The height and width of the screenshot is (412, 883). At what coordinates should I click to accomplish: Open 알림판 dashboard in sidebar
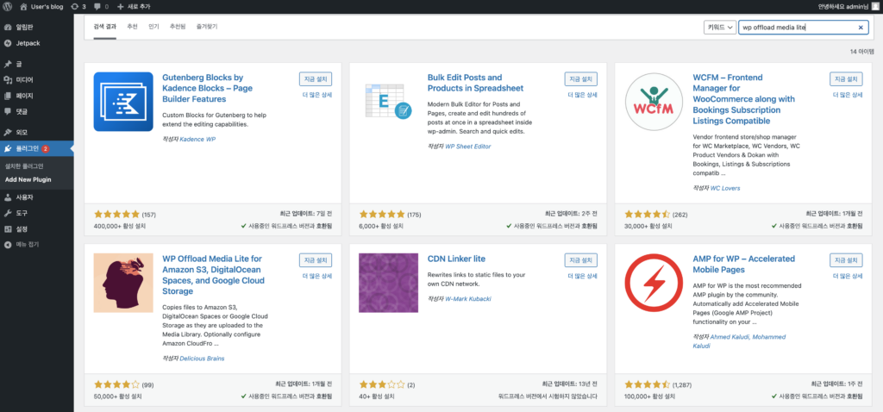click(x=36, y=27)
